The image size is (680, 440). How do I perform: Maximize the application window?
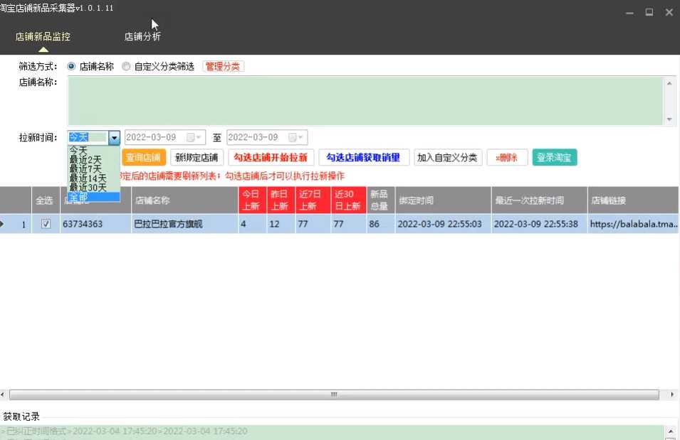(649, 12)
